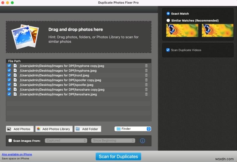This screenshot has width=237, height=162.
Task: Click the file icon of imyphone copy.jpeg
Action: tap(15, 65)
